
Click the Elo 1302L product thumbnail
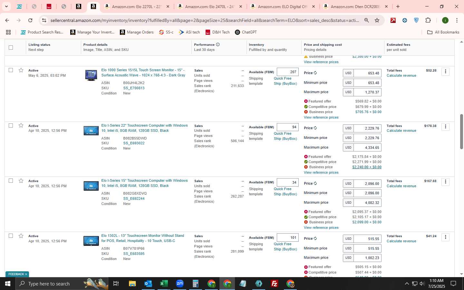(91, 241)
